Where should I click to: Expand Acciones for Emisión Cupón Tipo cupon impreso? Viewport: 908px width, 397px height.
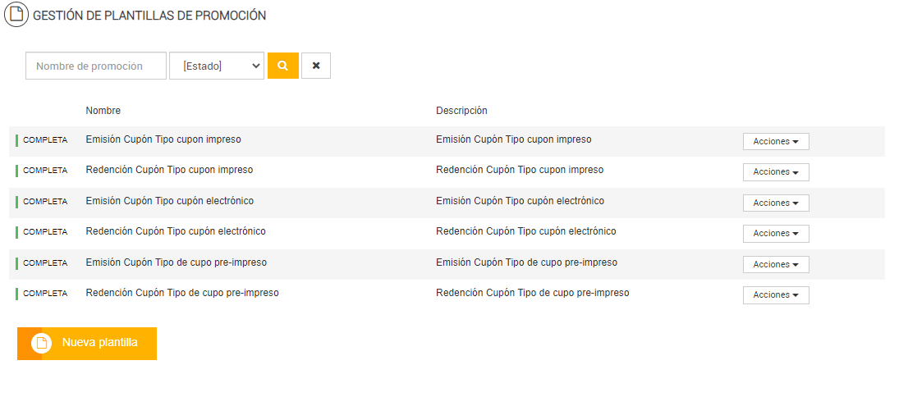pyautogui.click(x=776, y=142)
